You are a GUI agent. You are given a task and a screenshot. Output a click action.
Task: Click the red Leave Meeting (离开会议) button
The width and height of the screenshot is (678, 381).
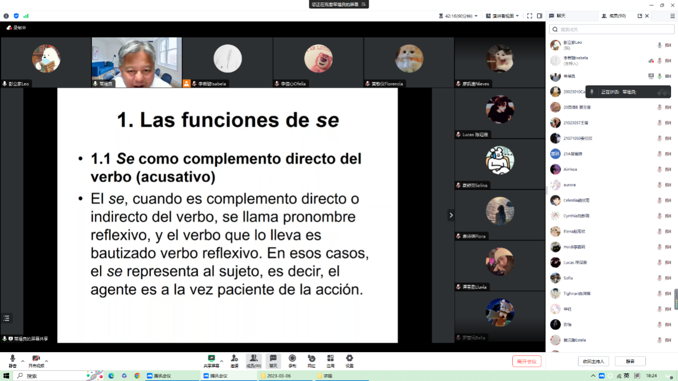pos(527,361)
